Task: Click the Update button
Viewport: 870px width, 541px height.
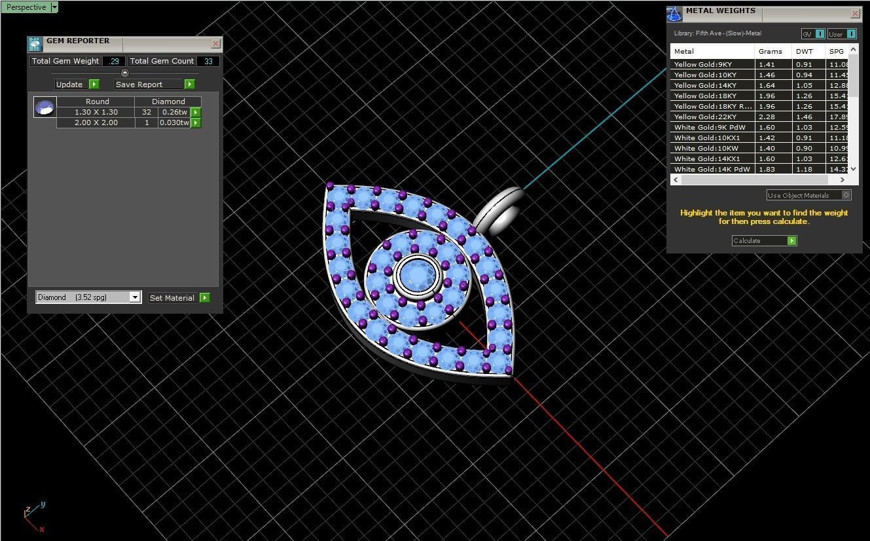Action: 72,84
